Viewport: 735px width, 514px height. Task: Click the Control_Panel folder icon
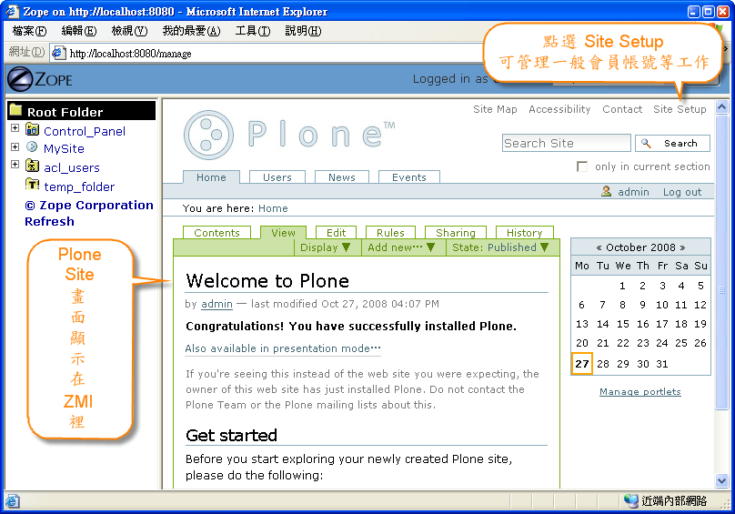click(x=32, y=129)
